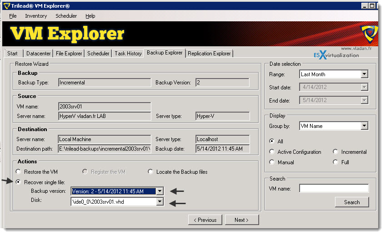The width and height of the screenshot is (385, 235).
Task: Select the Recover single file option
Action: [x=19, y=182]
